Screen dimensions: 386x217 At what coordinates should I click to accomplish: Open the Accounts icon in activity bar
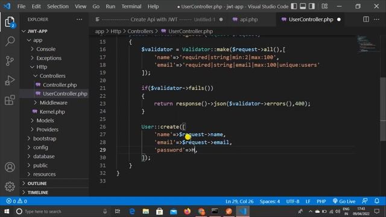coord(10,167)
